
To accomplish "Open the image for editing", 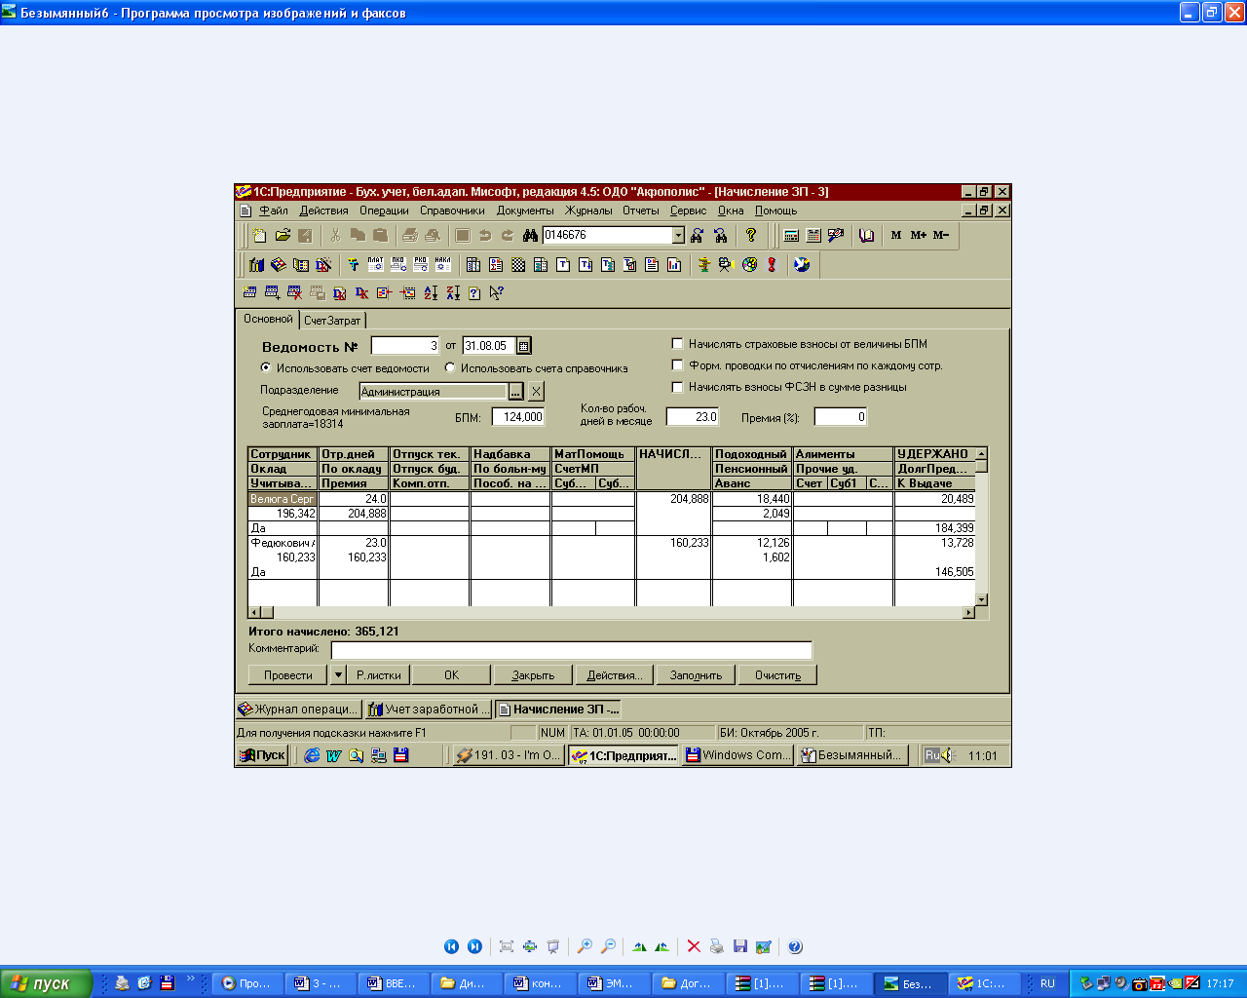I will (x=764, y=946).
